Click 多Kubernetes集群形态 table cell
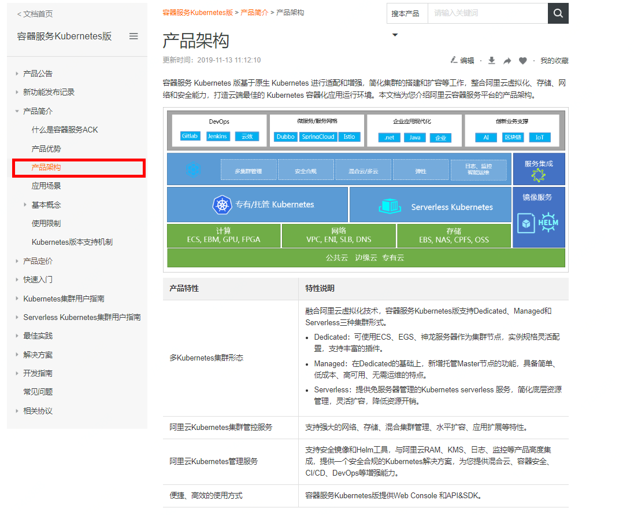The width and height of the screenshot is (634, 515). point(231,358)
